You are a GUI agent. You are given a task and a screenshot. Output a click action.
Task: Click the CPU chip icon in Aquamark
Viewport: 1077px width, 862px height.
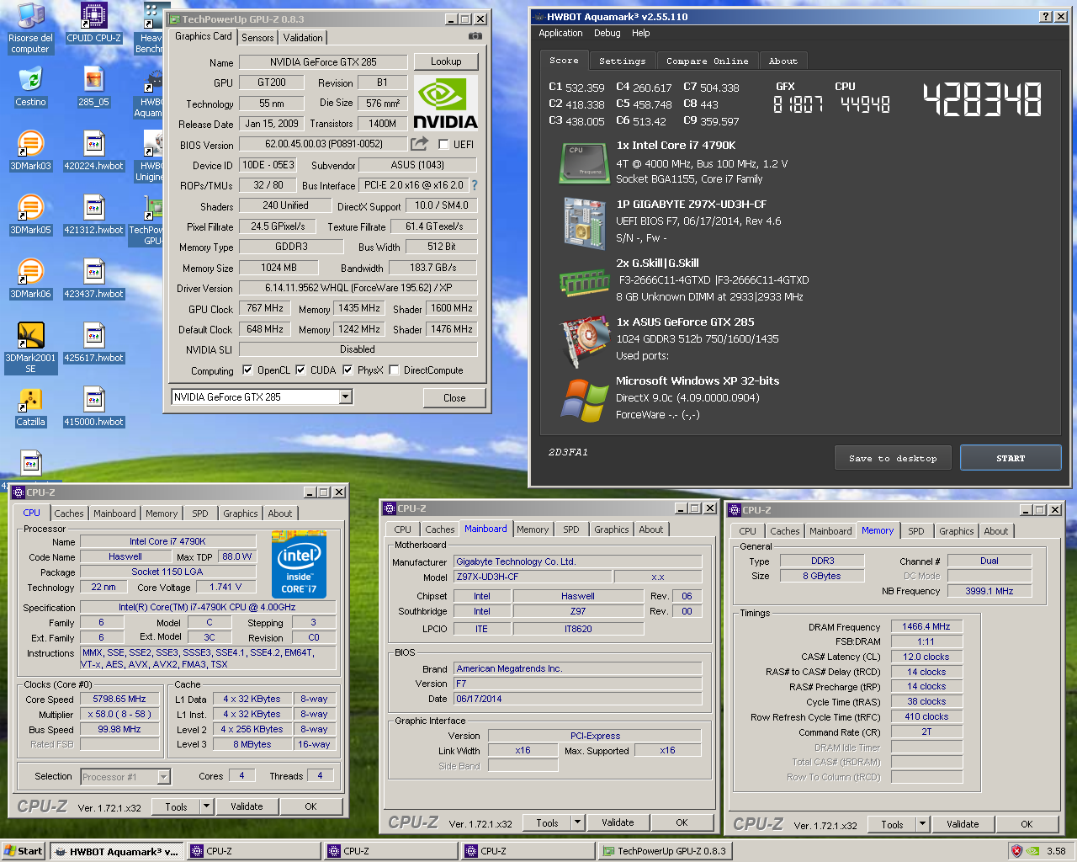584,163
